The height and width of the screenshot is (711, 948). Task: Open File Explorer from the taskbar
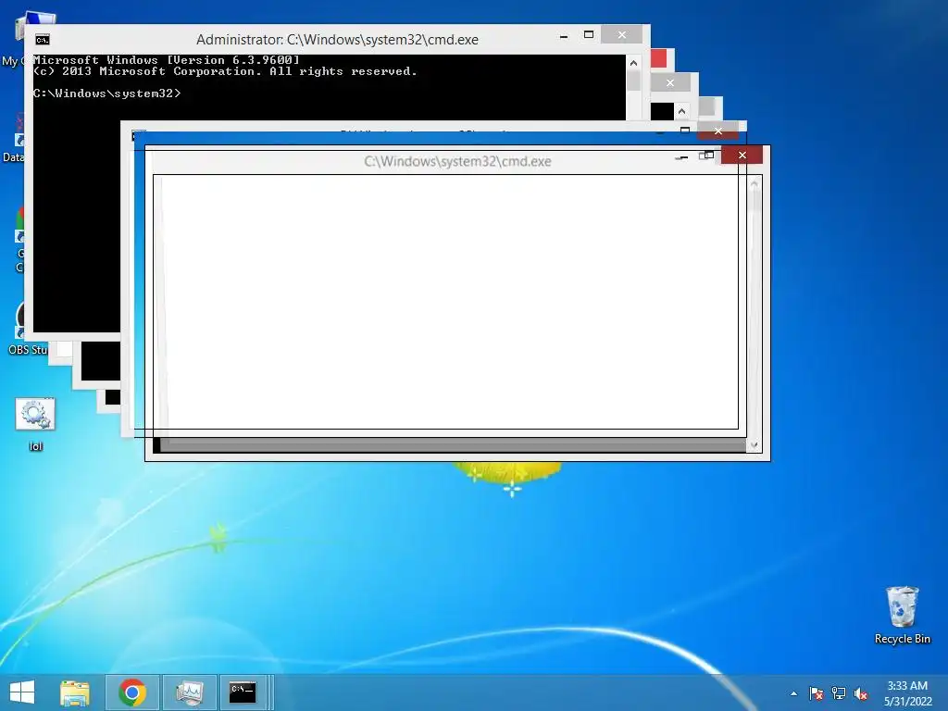(x=75, y=692)
